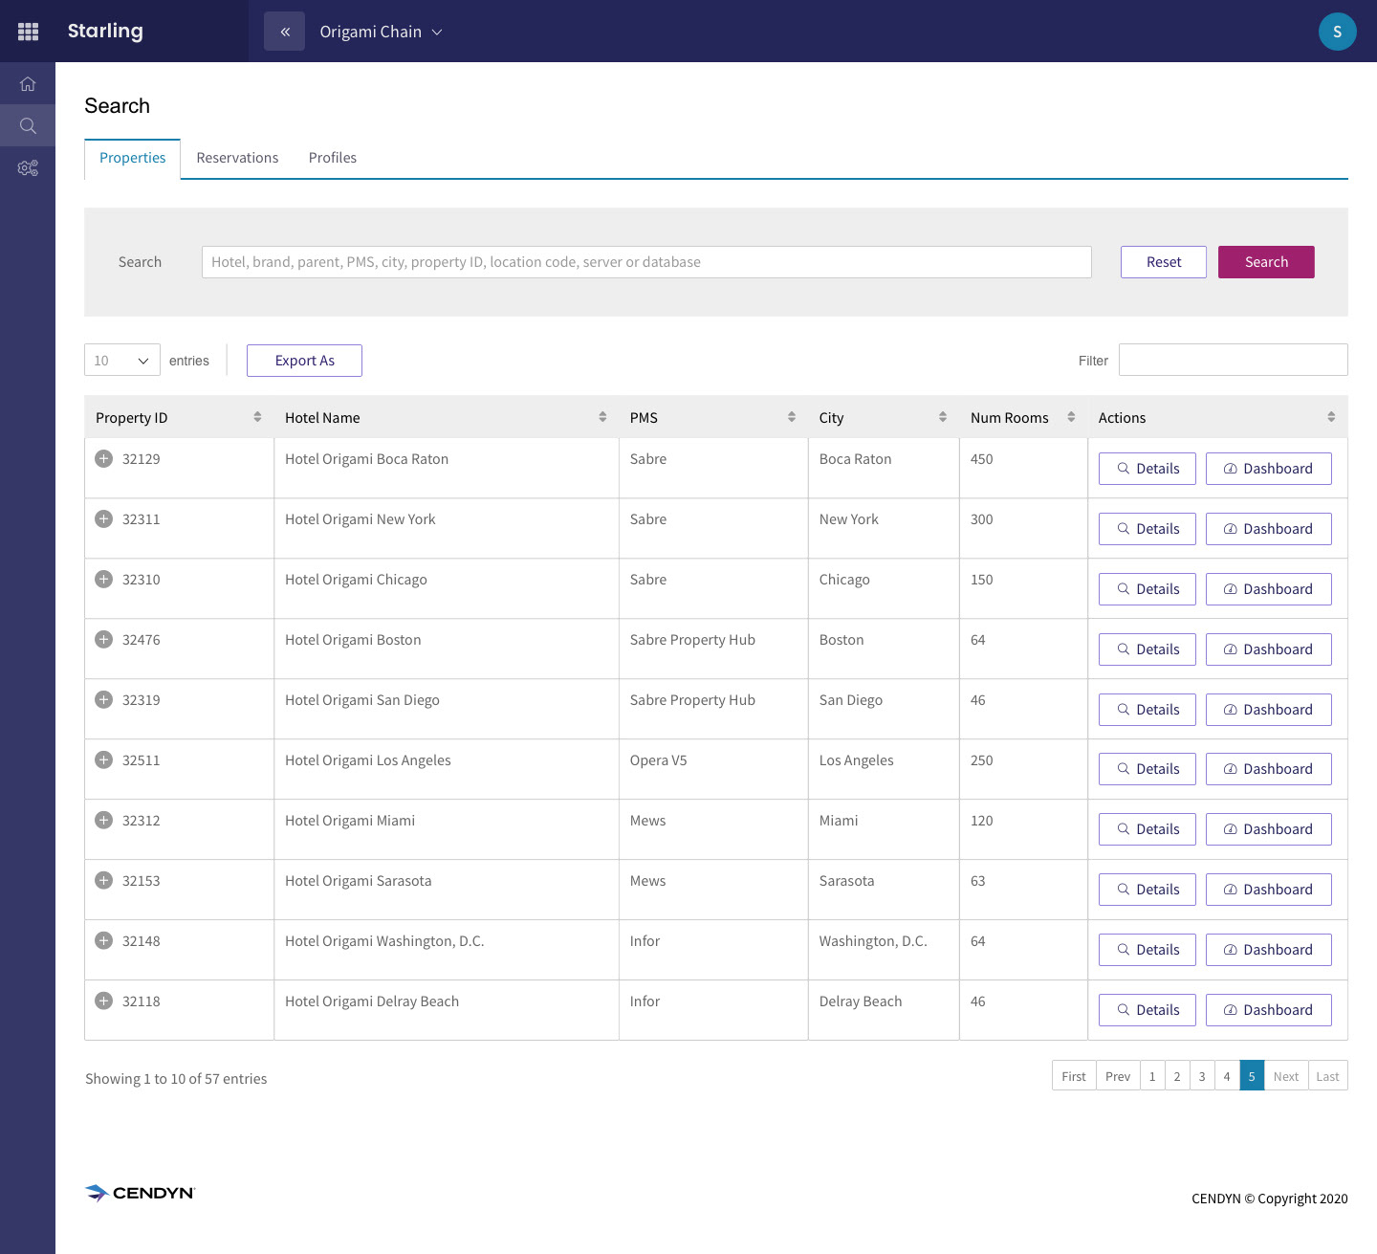Open the apps grid launcher icon
Image resolution: width=1377 pixels, height=1254 pixels.
click(x=28, y=32)
